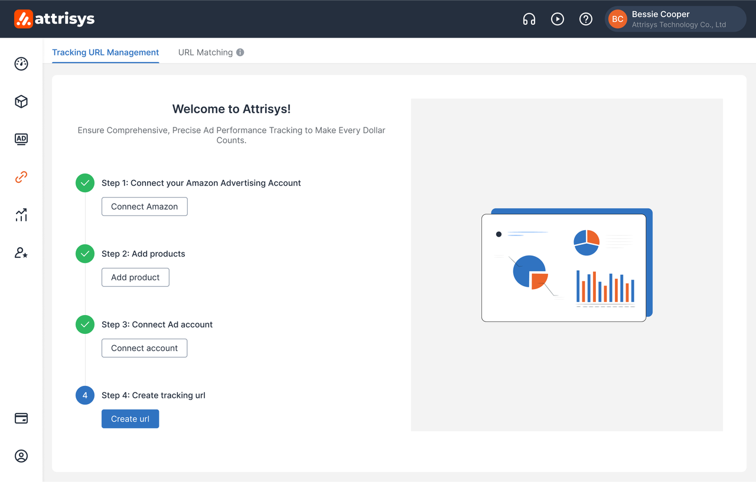Click the Attrisys Technology Co., Ltd text
The image size is (756, 482).
tap(679, 25)
